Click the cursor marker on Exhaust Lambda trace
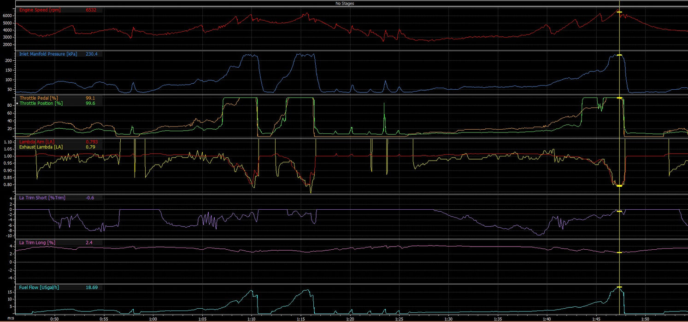The width and height of the screenshot is (688, 322). pos(619,186)
